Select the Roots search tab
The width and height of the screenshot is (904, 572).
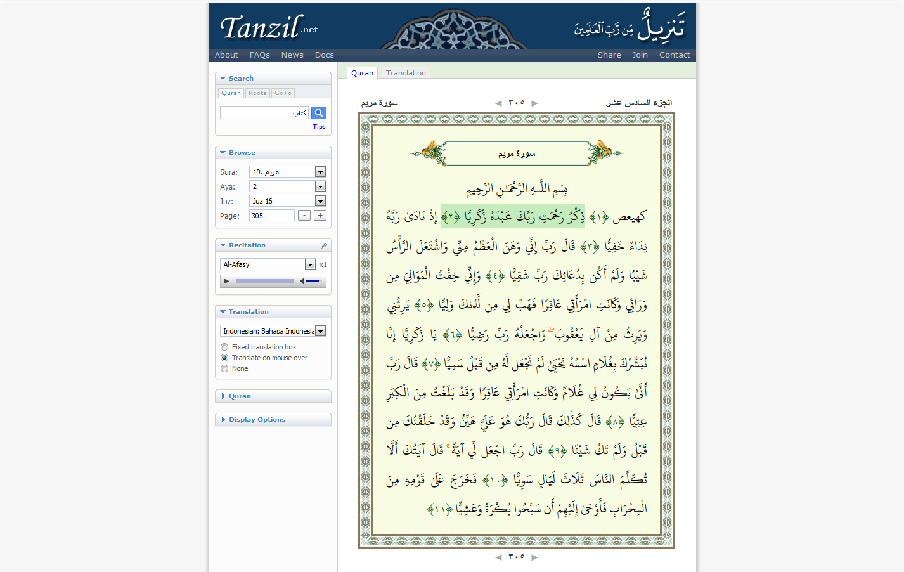point(257,93)
